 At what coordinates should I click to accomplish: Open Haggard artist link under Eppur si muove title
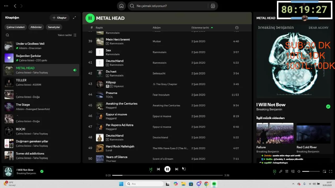[x=111, y=118]
